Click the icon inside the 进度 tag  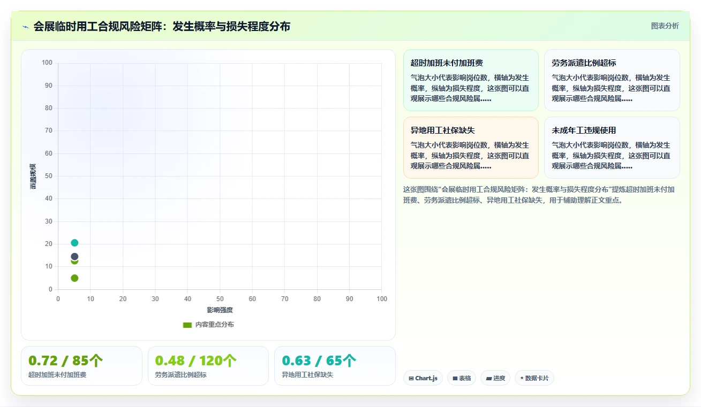(488, 378)
